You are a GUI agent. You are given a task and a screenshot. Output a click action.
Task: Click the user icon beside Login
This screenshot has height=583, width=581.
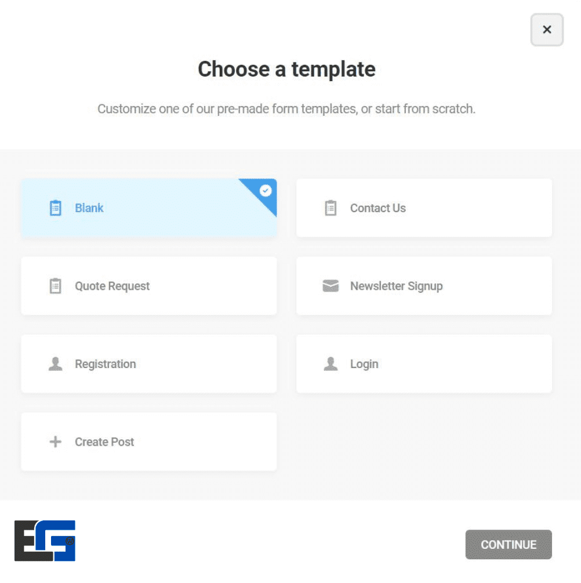coord(331,364)
